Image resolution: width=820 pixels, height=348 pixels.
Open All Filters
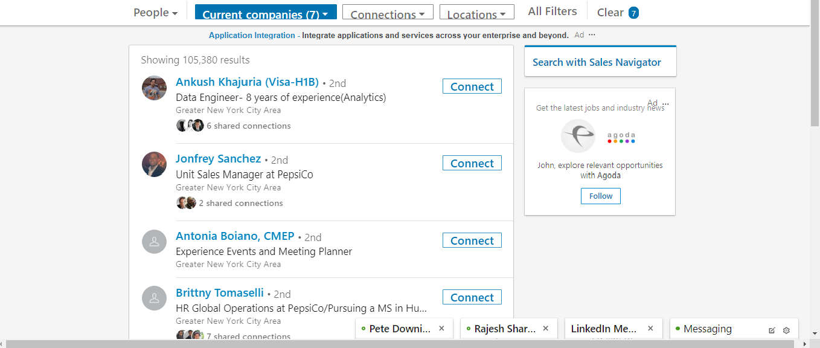552,11
